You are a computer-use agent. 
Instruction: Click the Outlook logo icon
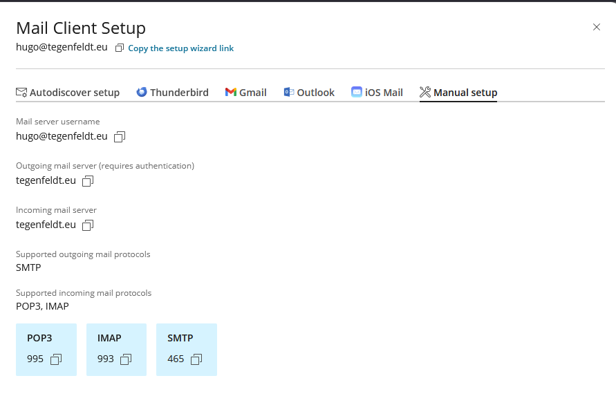pyautogui.click(x=289, y=92)
